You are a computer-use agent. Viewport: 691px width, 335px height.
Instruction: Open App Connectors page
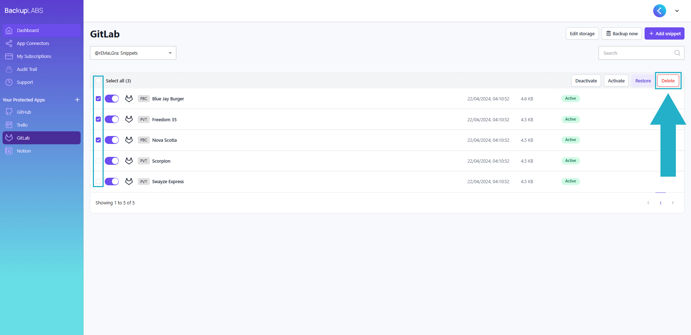click(x=41, y=44)
